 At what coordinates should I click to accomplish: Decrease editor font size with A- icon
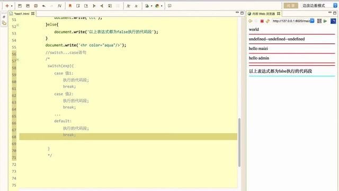[x=136, y=6]
